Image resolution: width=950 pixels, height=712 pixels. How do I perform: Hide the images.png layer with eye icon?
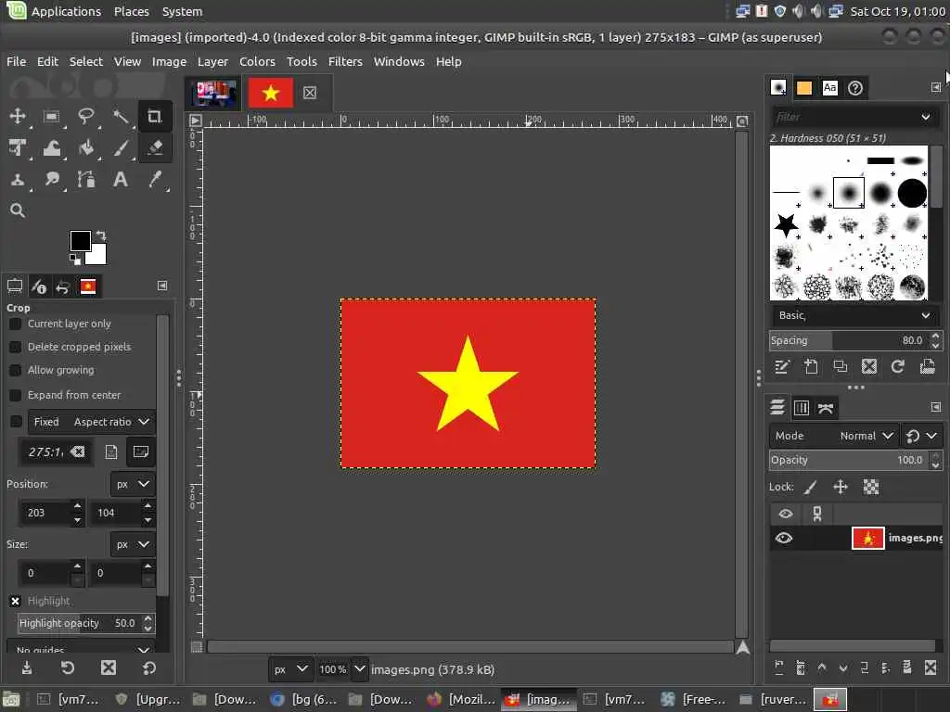(x=783, y=538)
